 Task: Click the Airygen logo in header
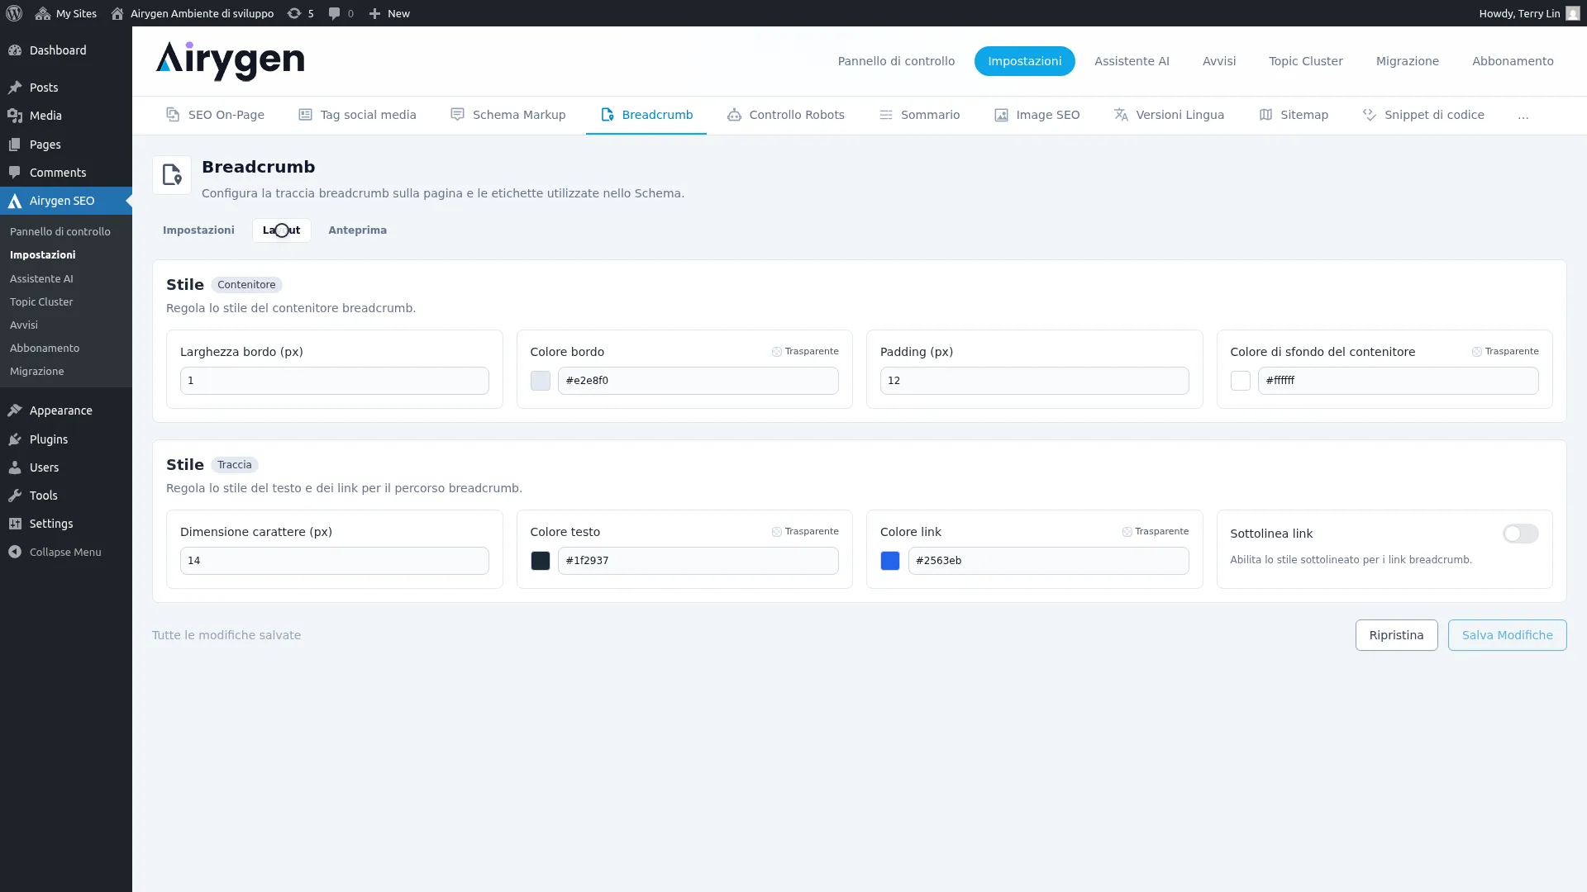tap(230, 61)
